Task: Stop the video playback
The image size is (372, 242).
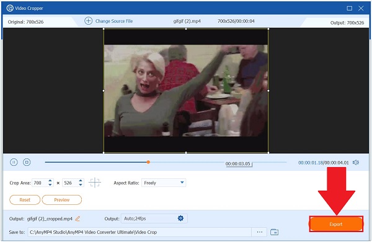Action: click(27, 162)
